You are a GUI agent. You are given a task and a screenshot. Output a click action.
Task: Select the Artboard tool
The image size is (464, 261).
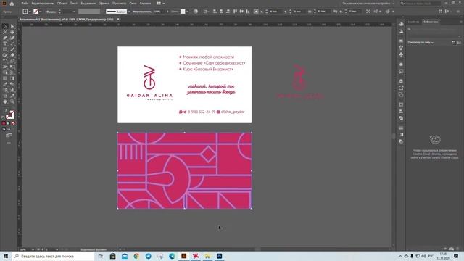click(5, 96)
